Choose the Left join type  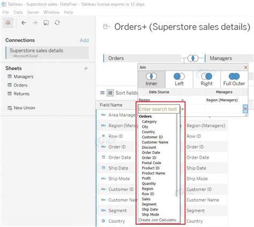pyautogui.click(x=179, y=79)
